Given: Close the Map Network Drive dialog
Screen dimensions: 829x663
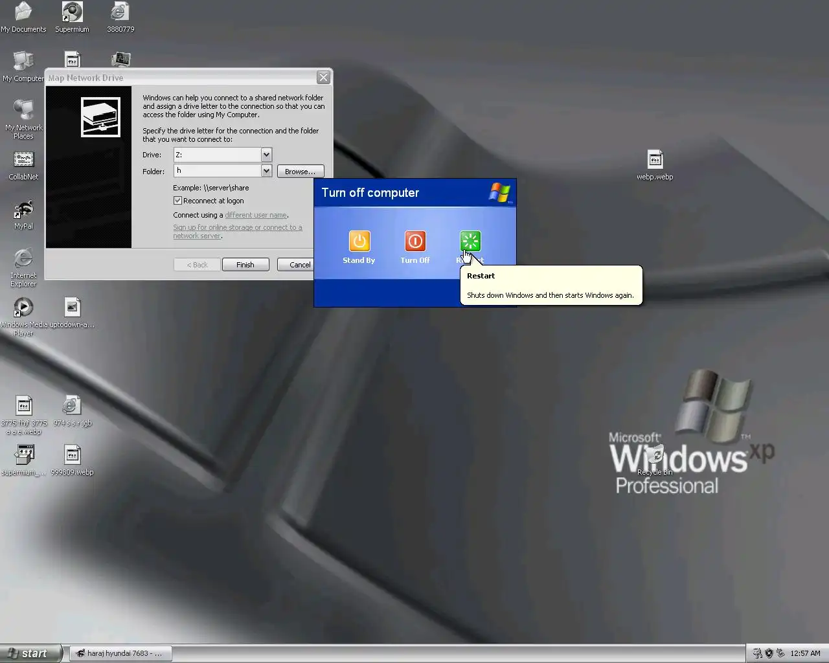Looking at the screenshot, I should (x=323, y=78).
